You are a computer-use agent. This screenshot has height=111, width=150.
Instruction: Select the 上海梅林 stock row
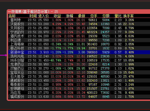(x=79, y=44)
